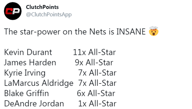Screen dimensions: 192x109
Task: Click the 6x All-Star text
Action: [x=96, y=93]
